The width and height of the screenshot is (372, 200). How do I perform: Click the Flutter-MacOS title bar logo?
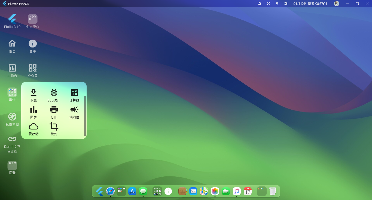tap(4, 4)
